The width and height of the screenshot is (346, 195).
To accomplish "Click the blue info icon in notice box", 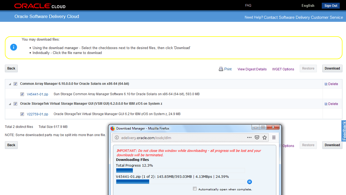I will [14, 47].
